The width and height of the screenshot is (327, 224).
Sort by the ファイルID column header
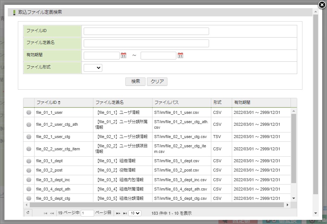[x=48, y=102]
